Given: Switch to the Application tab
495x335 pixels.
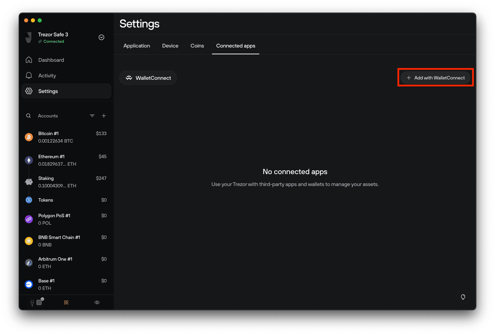Looking at the screenshot, I should pos(137,46).
